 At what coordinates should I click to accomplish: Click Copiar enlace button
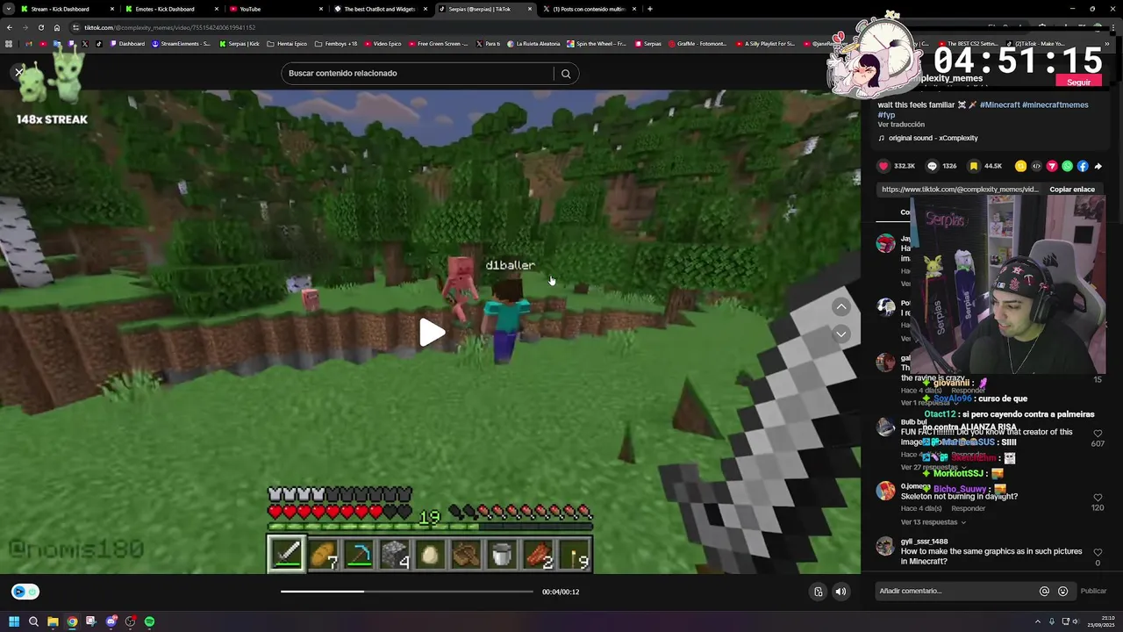click(x=1072, y=190)
